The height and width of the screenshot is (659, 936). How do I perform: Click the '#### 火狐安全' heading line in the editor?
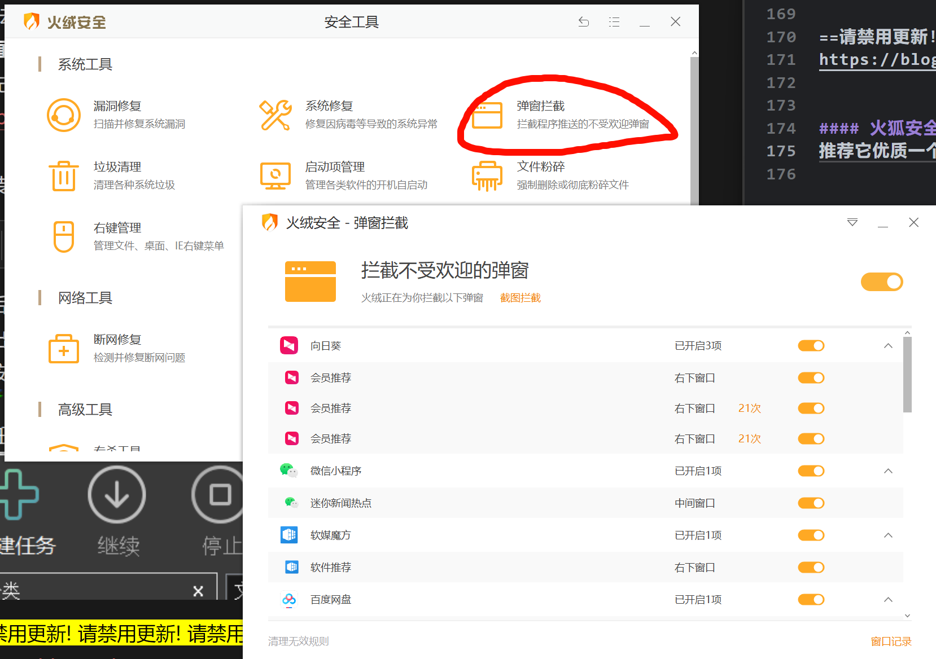(x=877, y=129)
